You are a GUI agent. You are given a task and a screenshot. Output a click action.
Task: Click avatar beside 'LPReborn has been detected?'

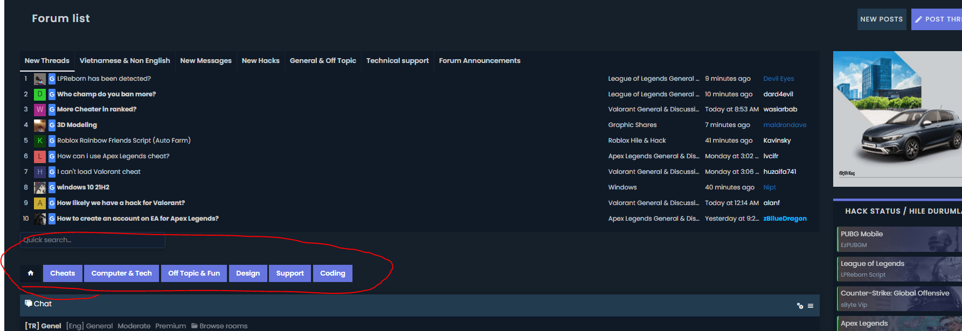pos(40,79)
